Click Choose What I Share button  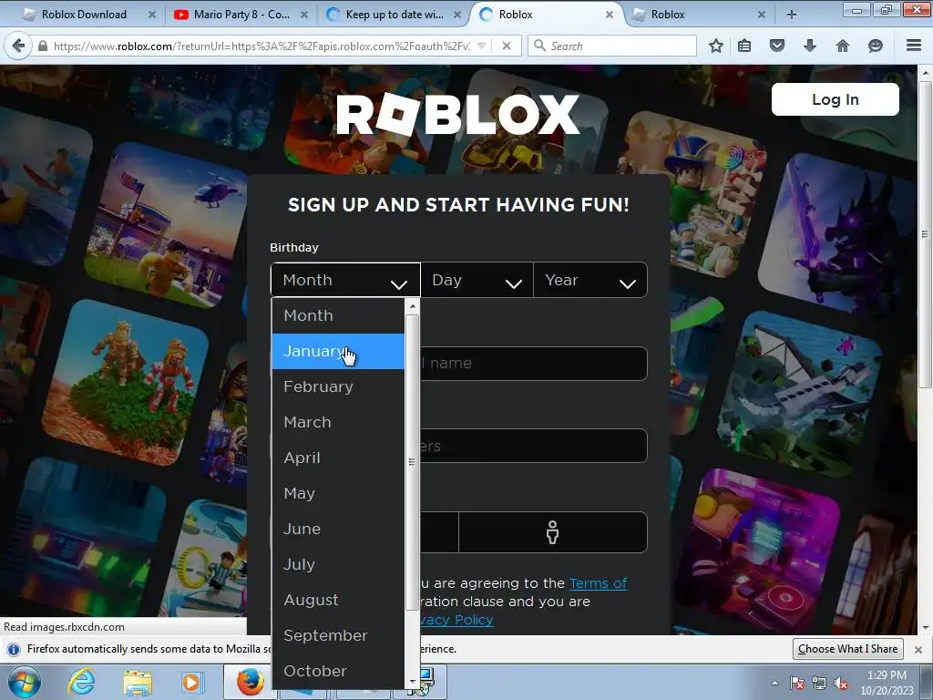(x=848, y=649)
